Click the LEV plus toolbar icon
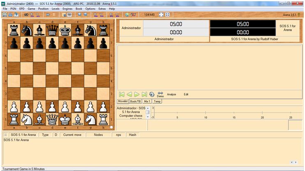305x171 pixels. [x=32, y=15]
